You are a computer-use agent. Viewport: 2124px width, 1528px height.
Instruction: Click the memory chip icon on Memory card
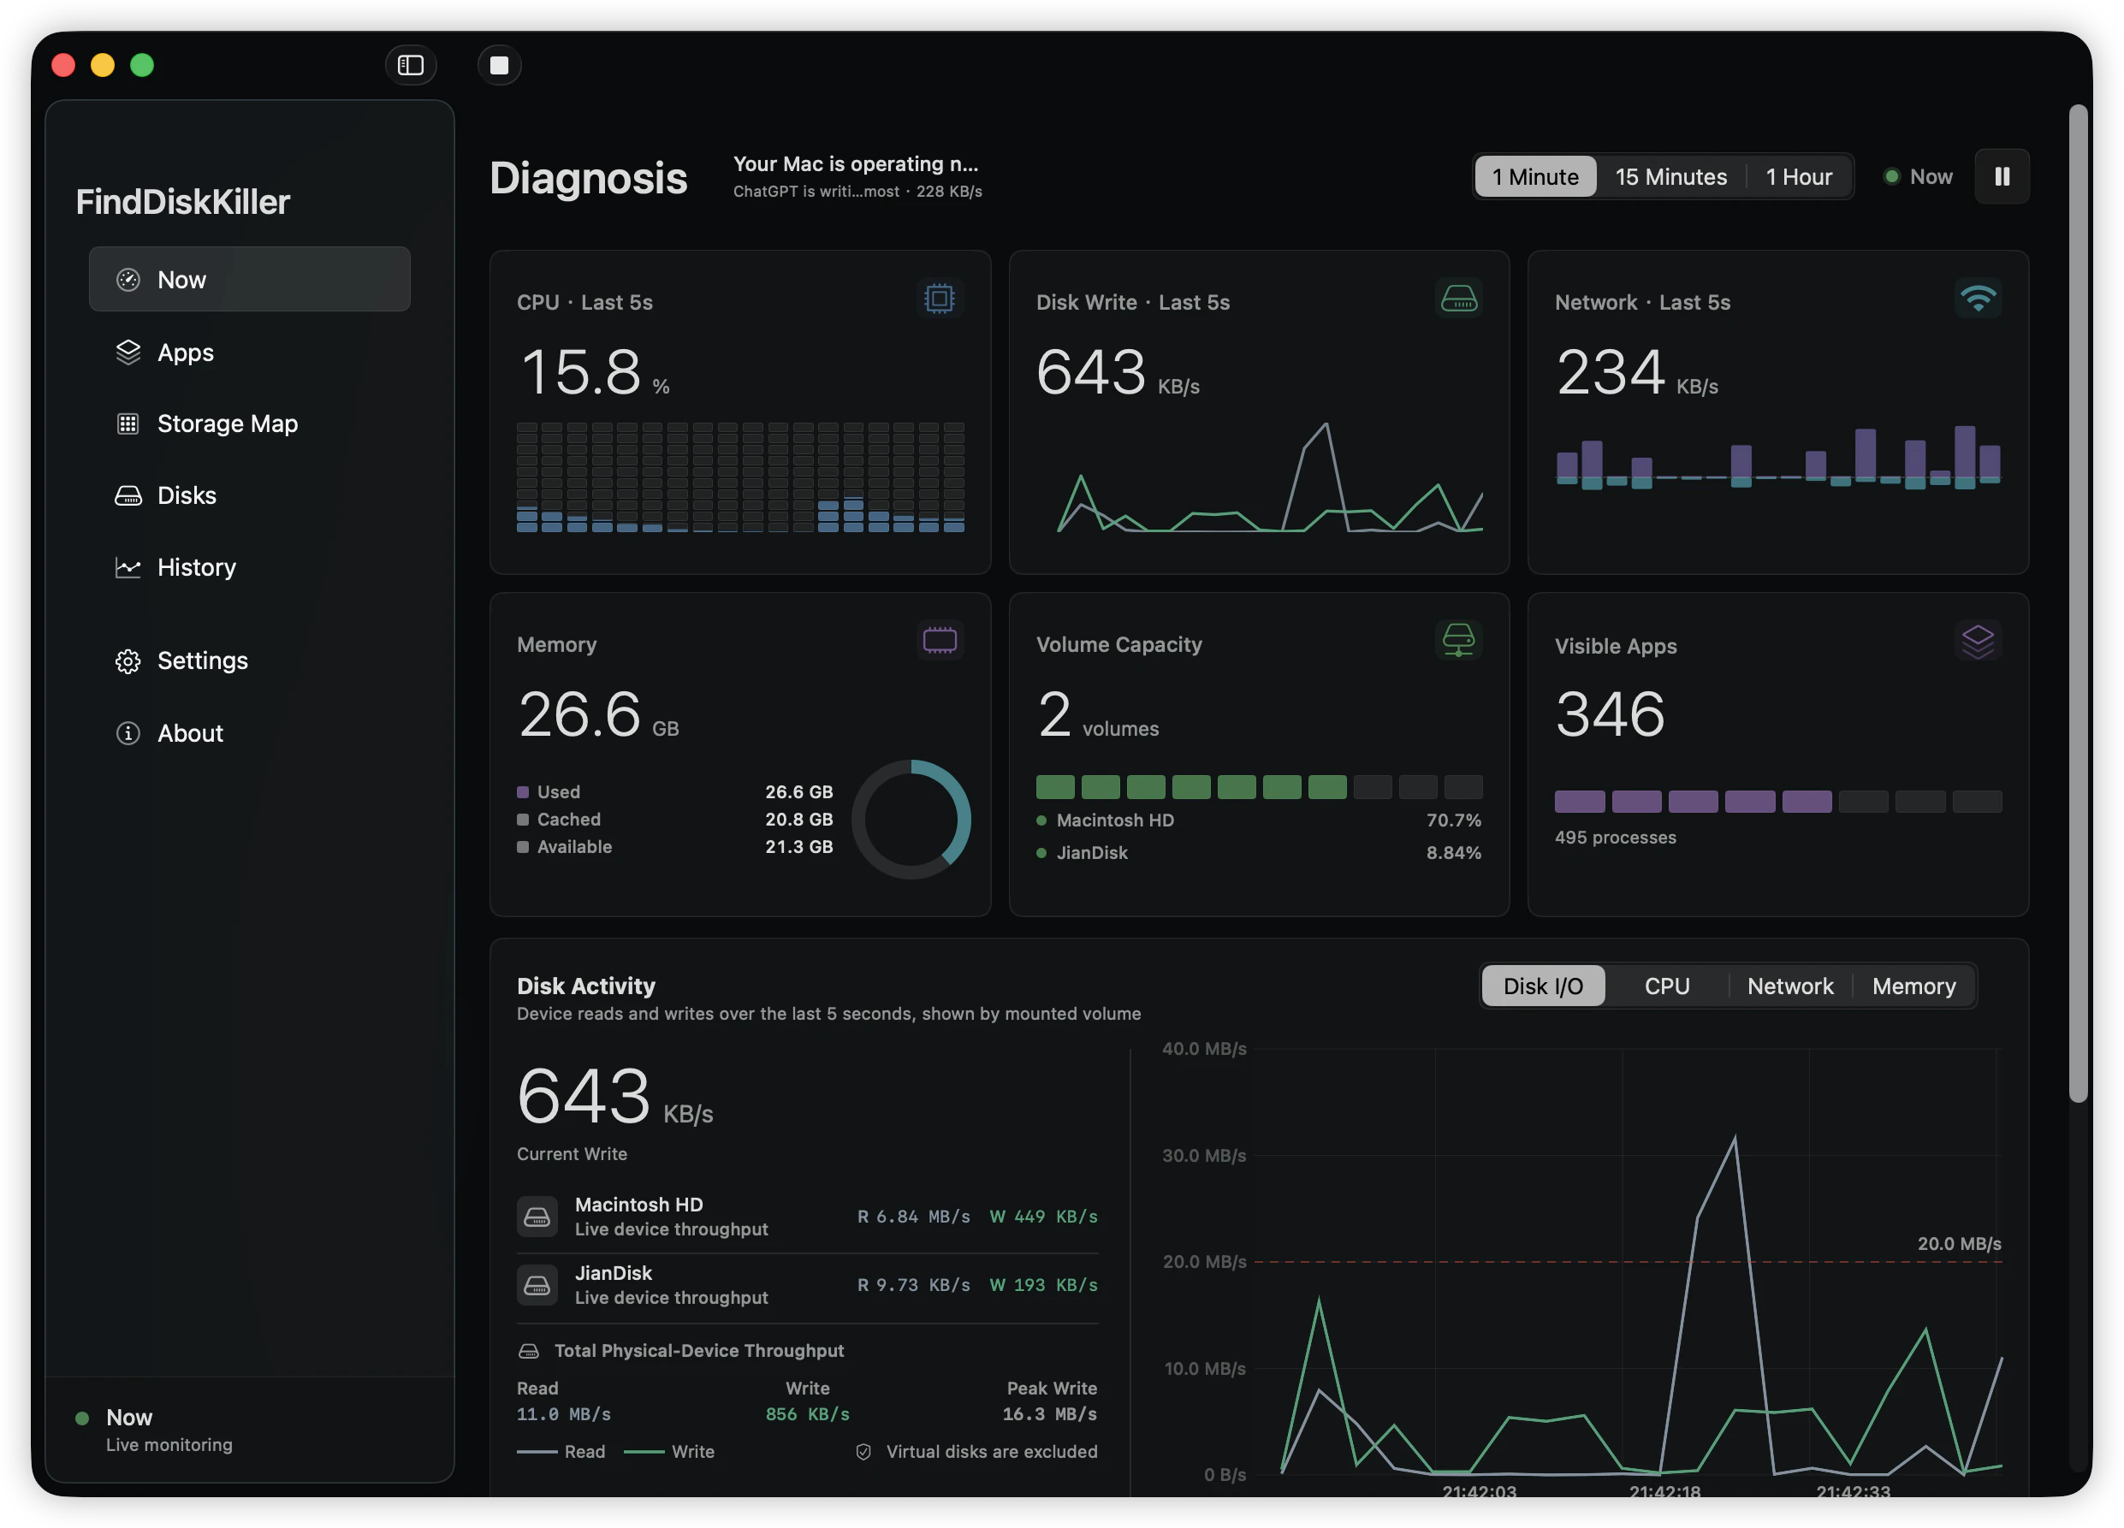tap(940, 641)
